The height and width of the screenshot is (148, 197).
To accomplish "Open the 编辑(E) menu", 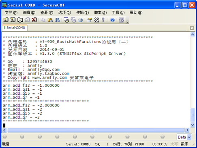I will (x=29, y=13).
